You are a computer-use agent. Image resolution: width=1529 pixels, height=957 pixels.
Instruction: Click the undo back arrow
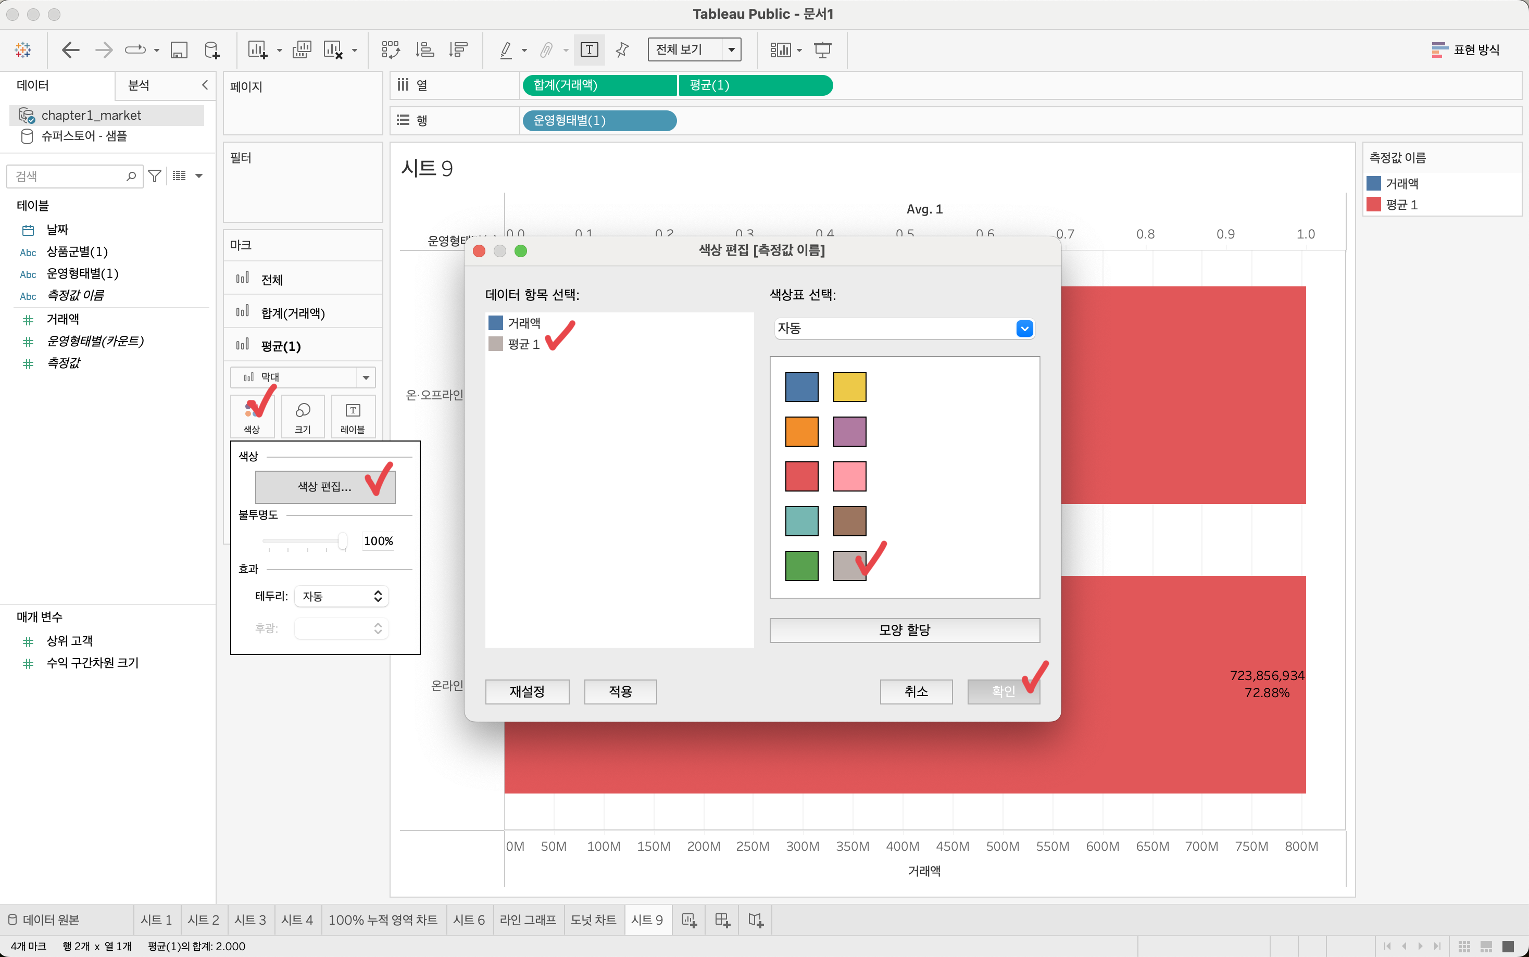click(x=70, y=49)
